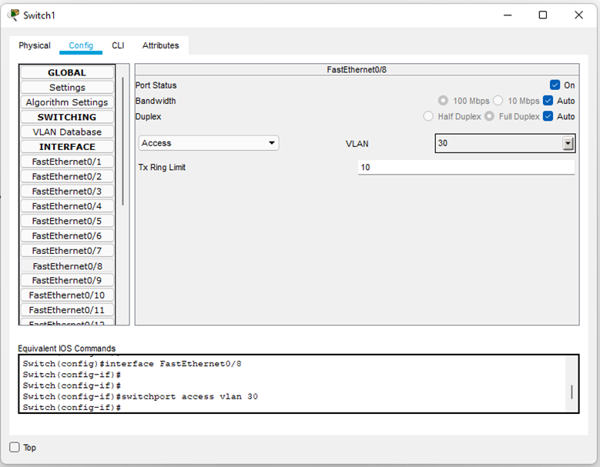Screen dimensions: 600x467
Task: Toggle the Duplex Auto checkbox
Action: (x=548, y=116)
